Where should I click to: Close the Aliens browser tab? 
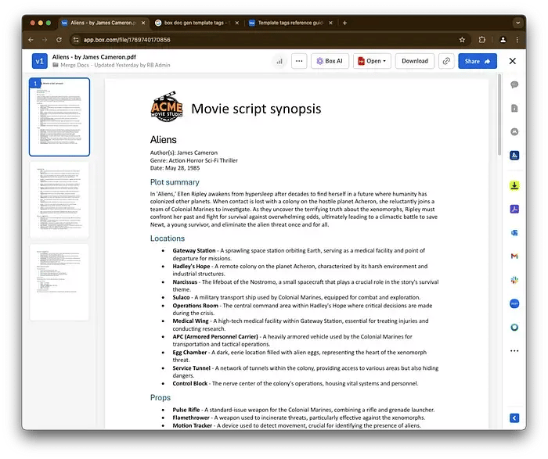click(143, 23)
